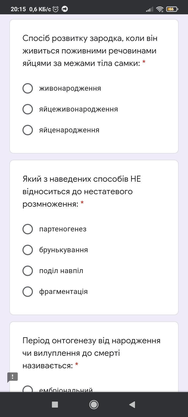The width and height of the screenshot is (188, 417).
Task: Tap the alarm clock status icon
Action: pos(56,9)
